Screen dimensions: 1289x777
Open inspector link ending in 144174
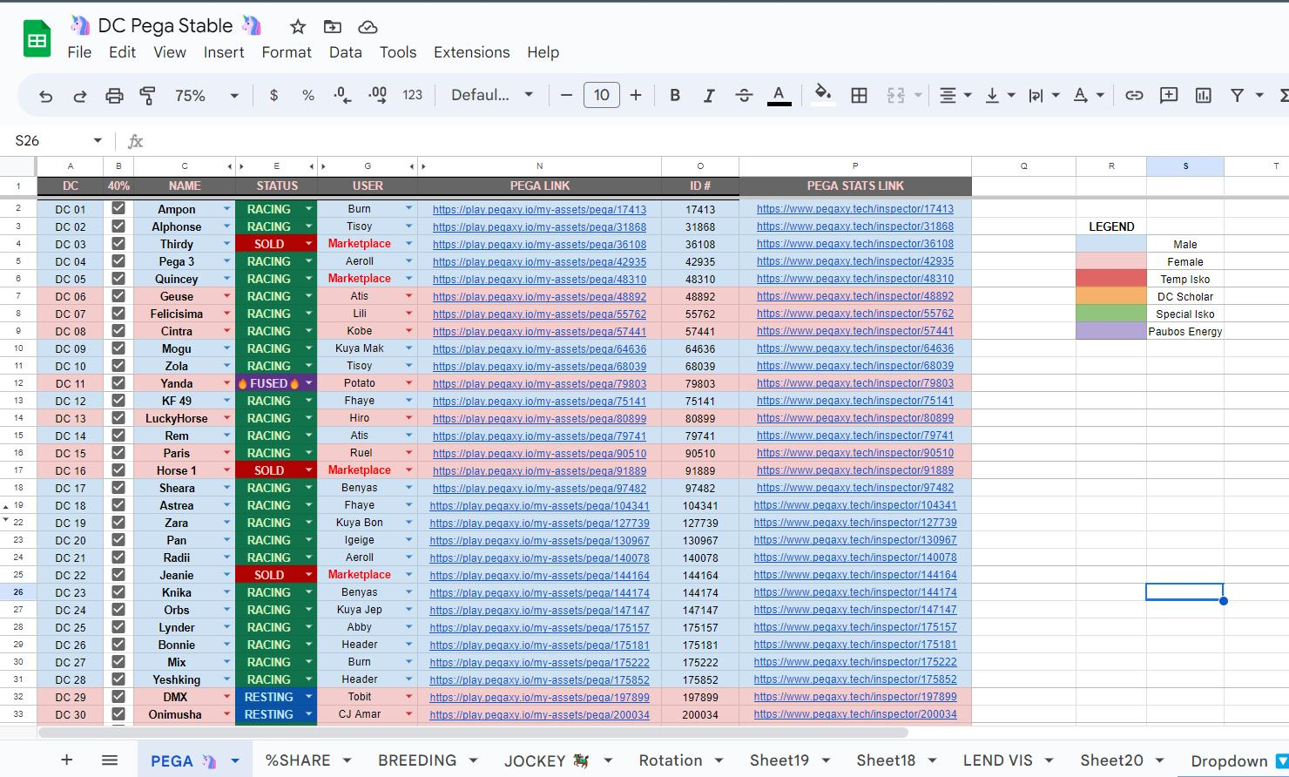pyautogui.click(x=855, y=592)
